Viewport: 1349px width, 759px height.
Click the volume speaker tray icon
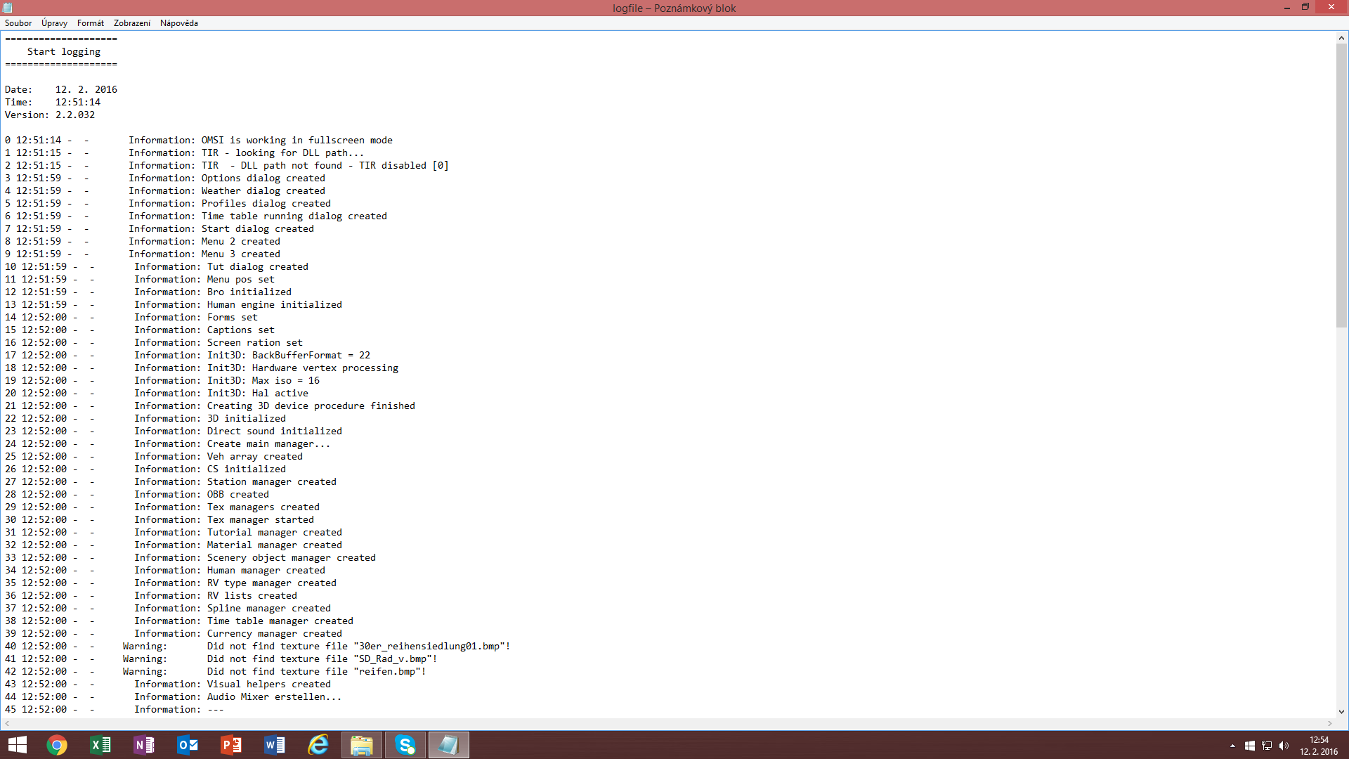point(1284,746)
